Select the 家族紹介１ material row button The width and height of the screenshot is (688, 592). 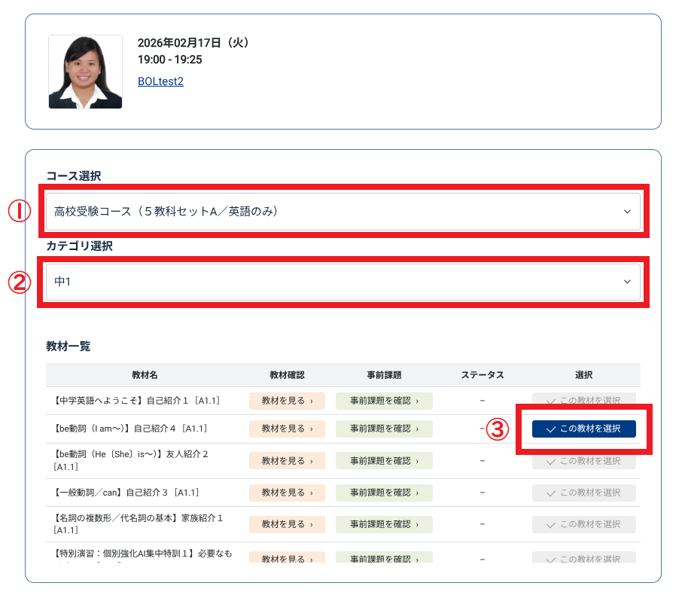583,524
